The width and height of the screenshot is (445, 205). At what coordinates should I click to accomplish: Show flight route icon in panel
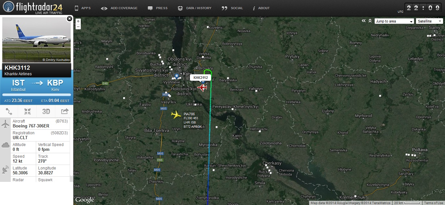coord(9,111)
